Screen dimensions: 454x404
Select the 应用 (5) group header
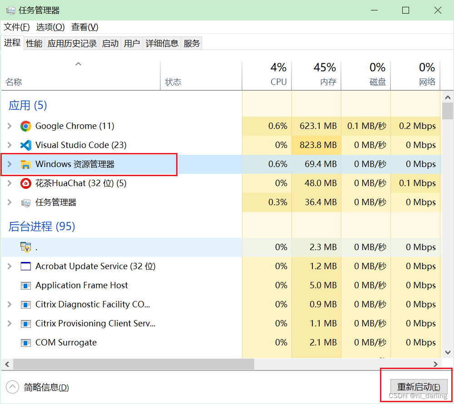click(x=28, y=105)
